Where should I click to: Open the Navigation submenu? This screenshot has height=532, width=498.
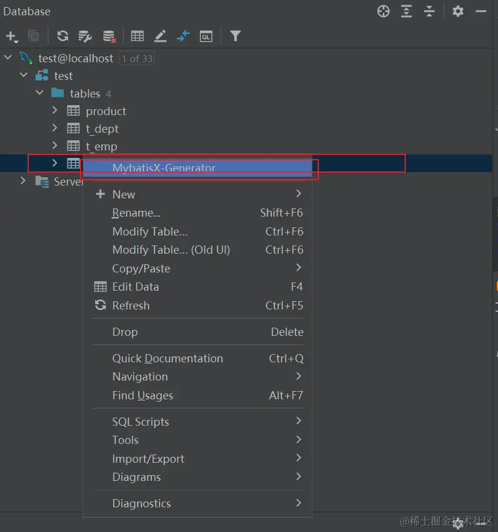tap(197, 376)
